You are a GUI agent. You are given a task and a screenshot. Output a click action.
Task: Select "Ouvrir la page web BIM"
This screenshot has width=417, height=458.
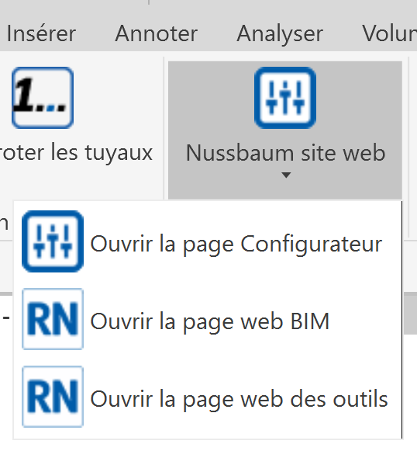pos(207,319)
